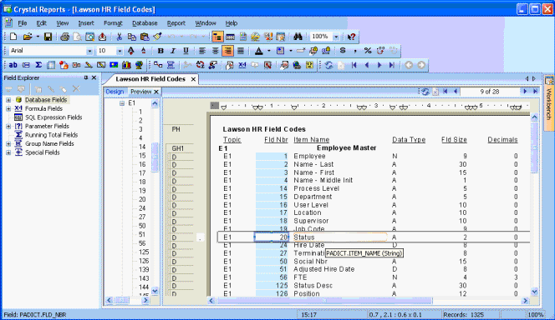The height and width of the screenshot is (320, 555).
Task: Click the Copy icon
Action: point(132,37)
